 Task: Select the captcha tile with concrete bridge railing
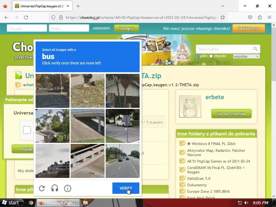88,161
